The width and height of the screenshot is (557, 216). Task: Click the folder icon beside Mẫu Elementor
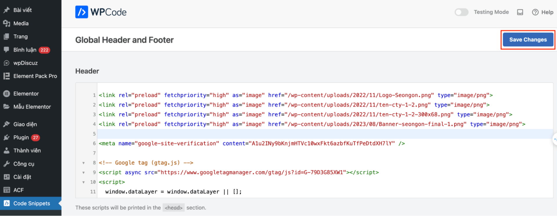pyautogui.click(x=6, y=107)
